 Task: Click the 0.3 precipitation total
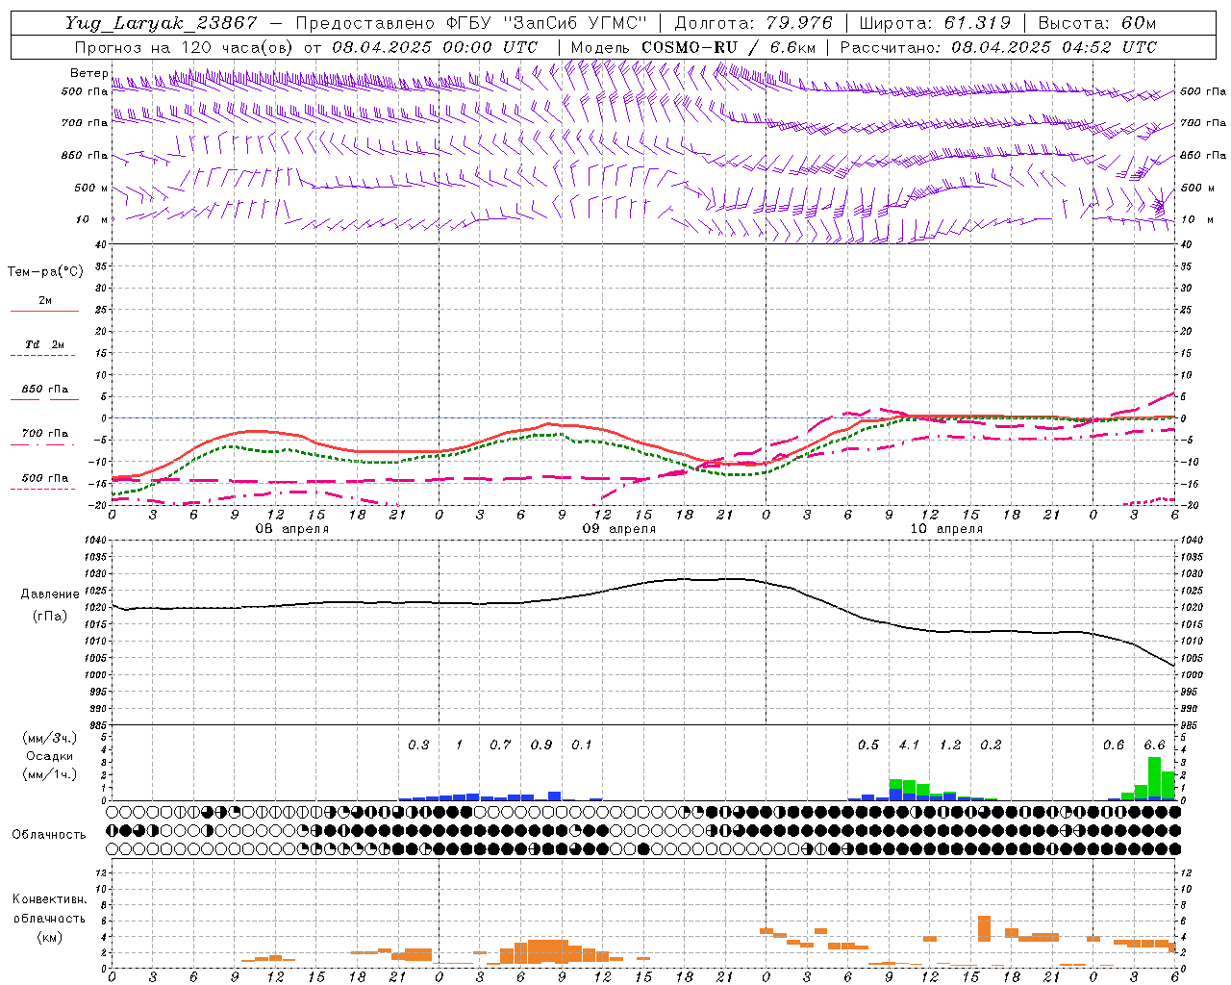pyautogui.click(x=418, y=745)
